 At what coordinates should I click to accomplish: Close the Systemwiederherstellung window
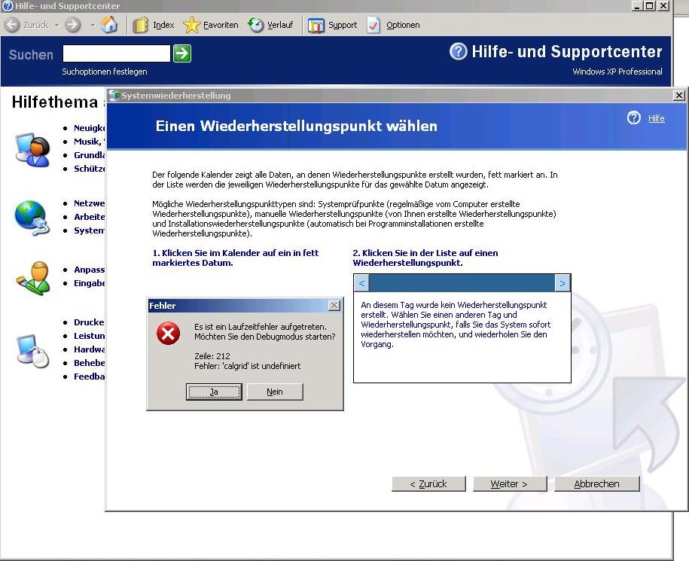679,95
